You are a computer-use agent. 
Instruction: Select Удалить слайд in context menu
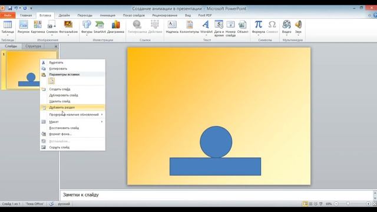click(x=72, y=101)
